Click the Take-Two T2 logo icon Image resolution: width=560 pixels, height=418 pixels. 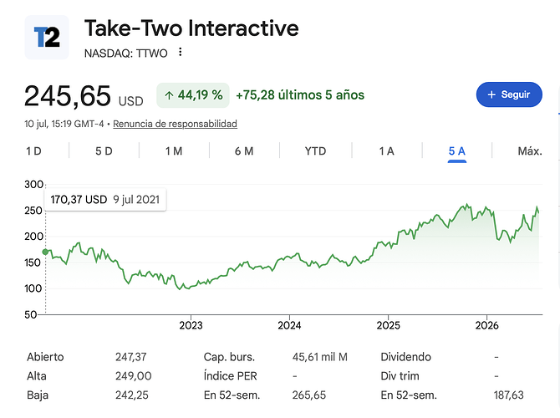(47, 37)
